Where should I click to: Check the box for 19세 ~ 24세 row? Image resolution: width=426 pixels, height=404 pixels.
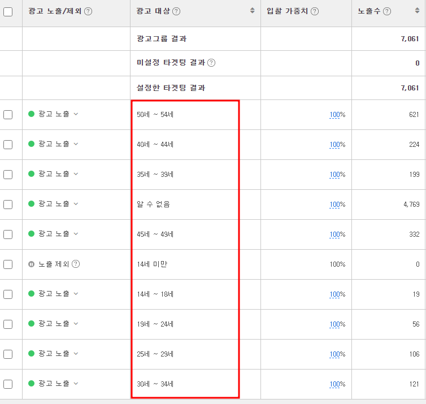click(8, 324)
